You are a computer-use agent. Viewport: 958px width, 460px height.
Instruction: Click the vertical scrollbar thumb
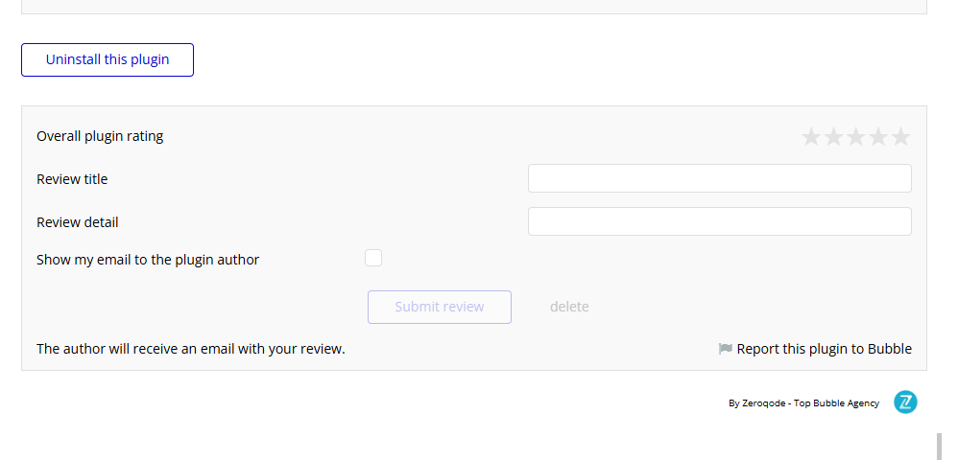click(x=940, y=447)
